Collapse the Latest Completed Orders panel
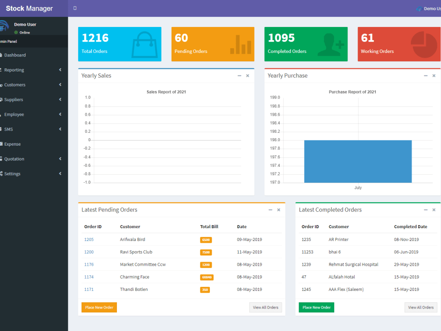The width and height of the screenshot is (441, 331). 425,210
